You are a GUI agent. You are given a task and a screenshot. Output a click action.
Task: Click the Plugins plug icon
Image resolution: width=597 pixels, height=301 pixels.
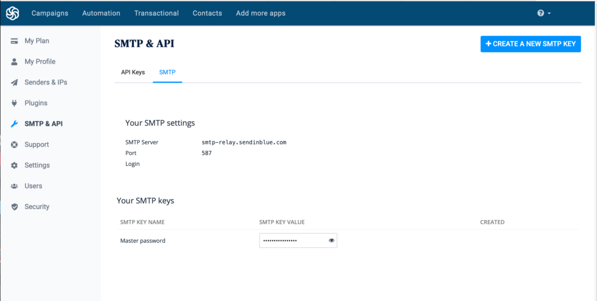coord(14,103)
